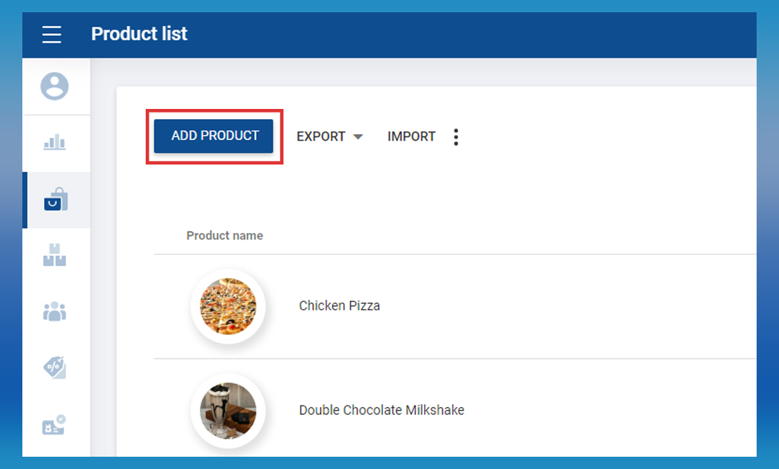Screen dimensions: 779x469
Task: Expand the arrow beside EXPORT
Action: click(358, 137)
